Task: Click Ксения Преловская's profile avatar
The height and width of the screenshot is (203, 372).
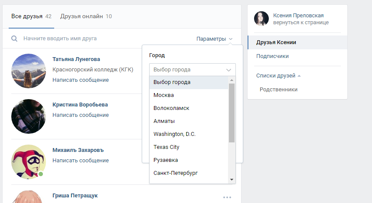Action: click(x=261, y=19)
